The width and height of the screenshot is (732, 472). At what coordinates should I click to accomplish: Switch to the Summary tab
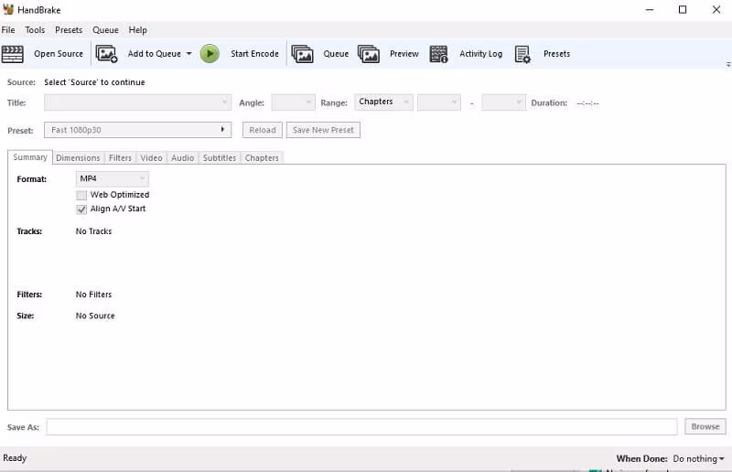(30, 157)
